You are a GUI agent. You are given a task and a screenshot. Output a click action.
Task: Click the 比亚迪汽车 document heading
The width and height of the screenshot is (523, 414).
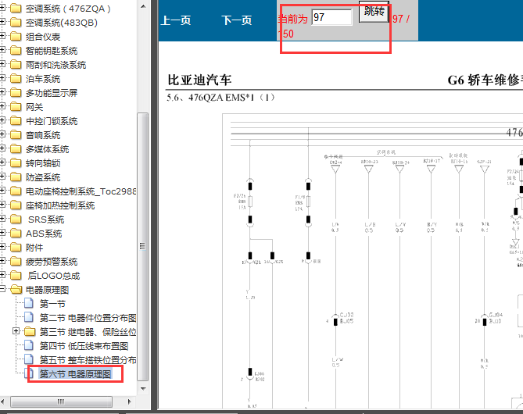[199, 80]
